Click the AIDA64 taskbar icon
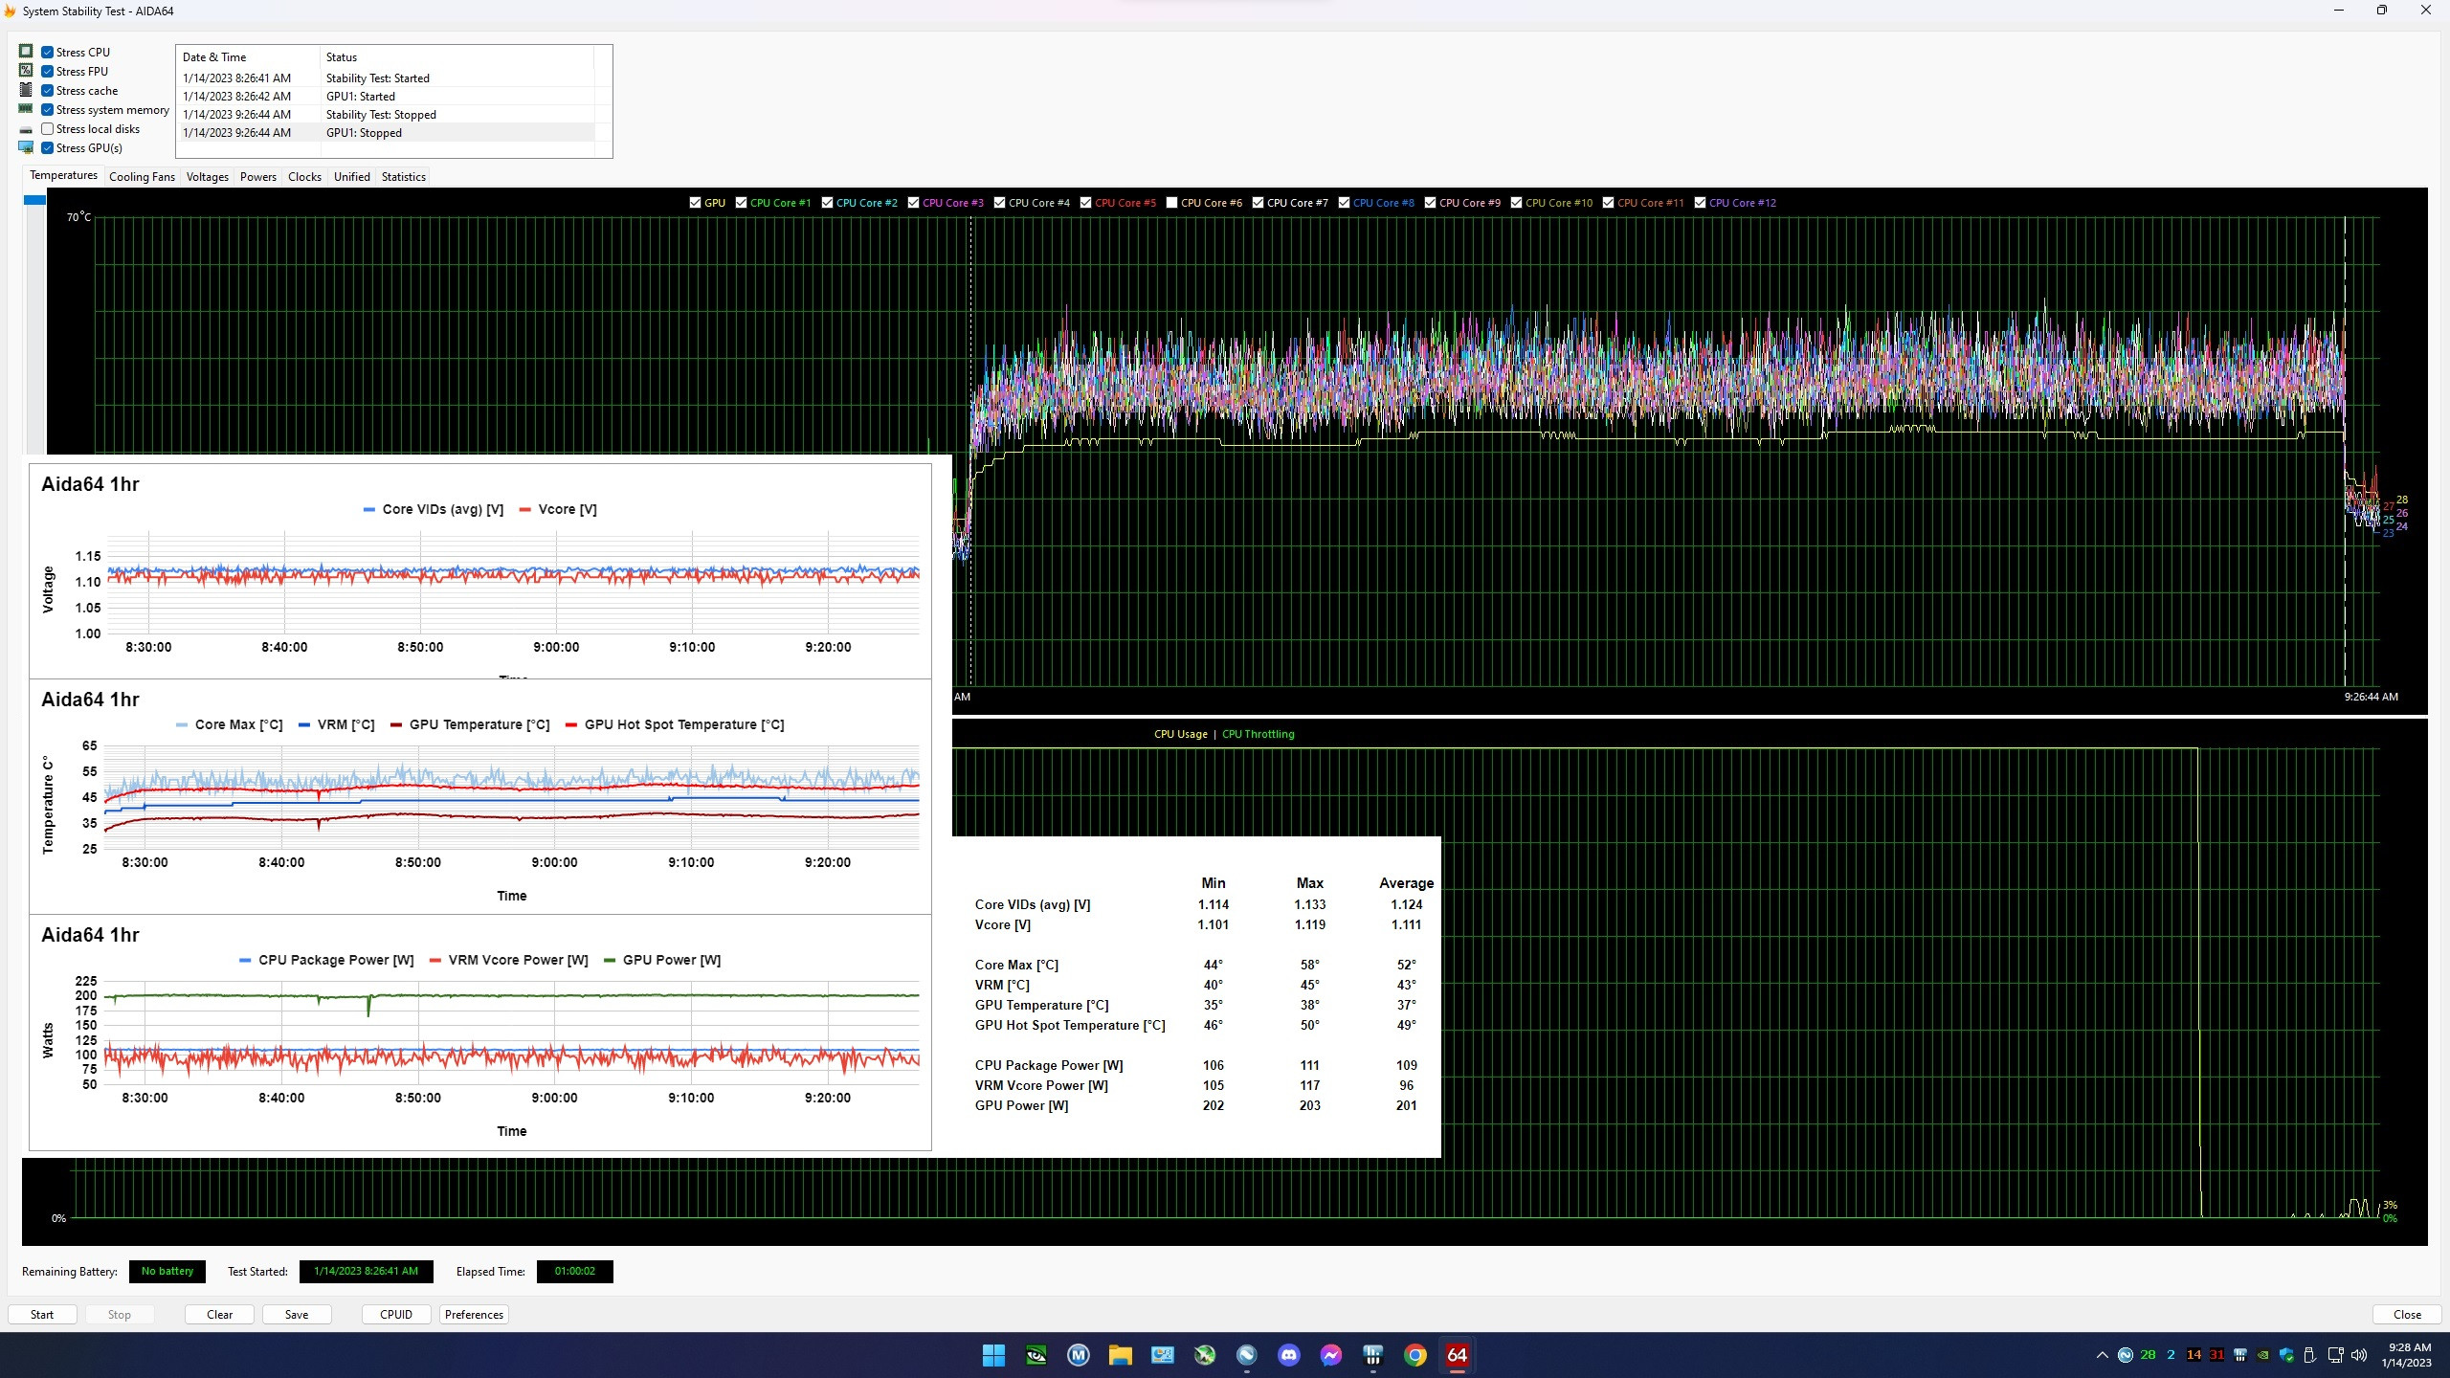 (1457, 1355)
